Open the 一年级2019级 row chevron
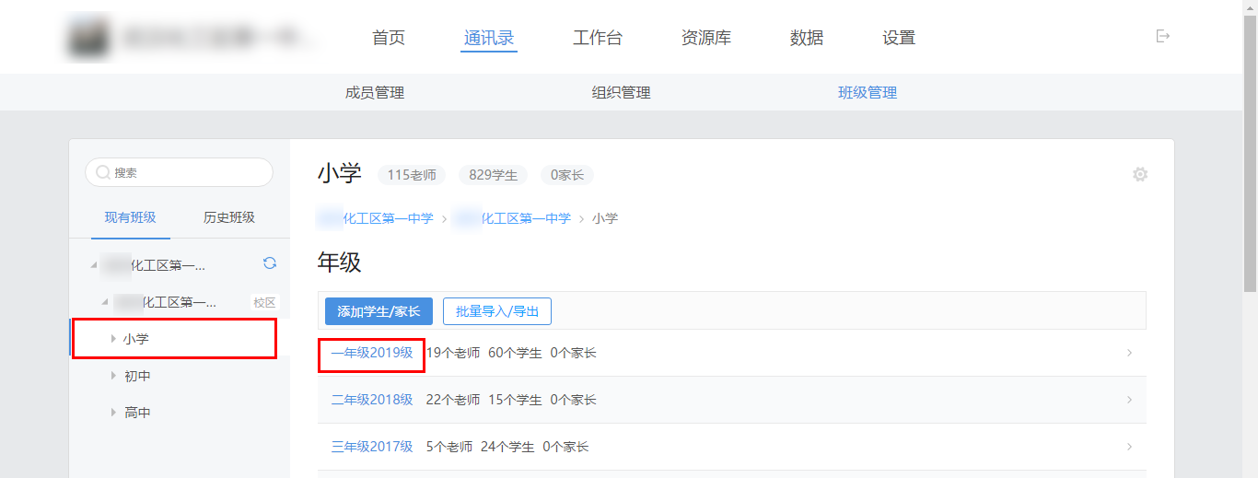 1130,353
